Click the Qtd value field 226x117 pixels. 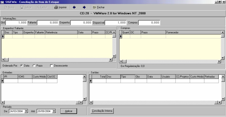coord(16,23)
